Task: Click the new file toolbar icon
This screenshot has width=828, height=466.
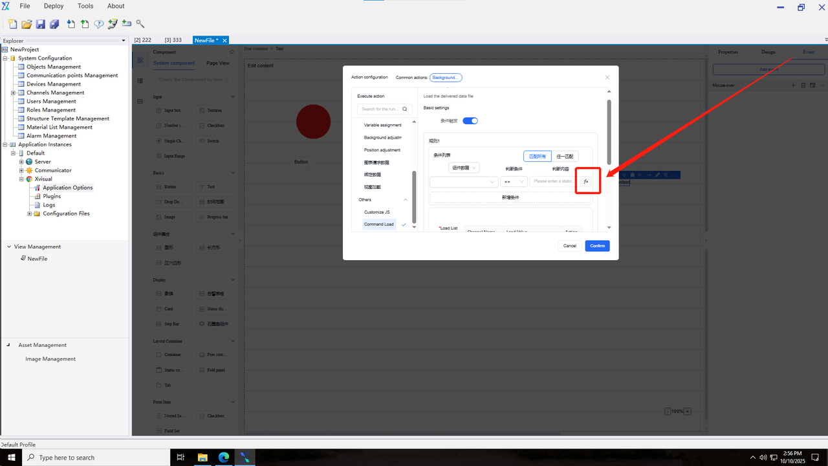Action: [12, 24]
